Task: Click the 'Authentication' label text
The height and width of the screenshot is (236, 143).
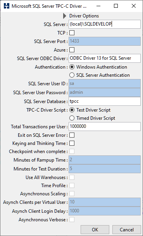Action: pos(51,67)
